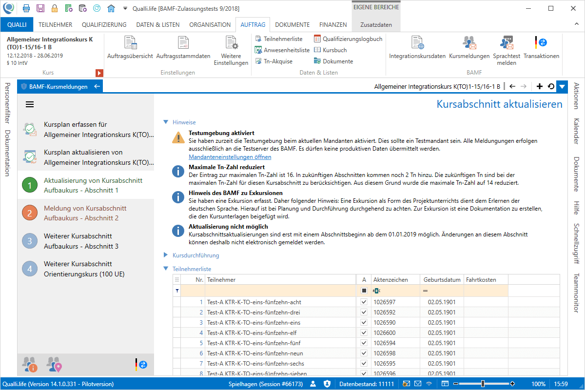This screenshot has width=585, height=390.
Task: Click the orange padlock icon
Action: point(55,8)
